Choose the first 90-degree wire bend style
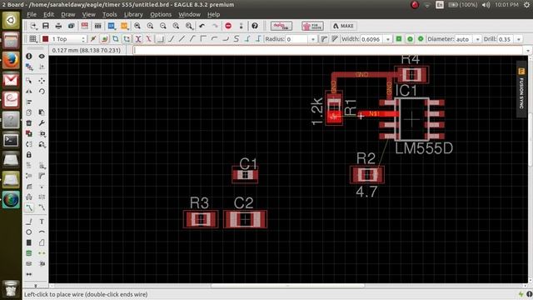Viewport: 533px width, 300px height. pos(160,39)
